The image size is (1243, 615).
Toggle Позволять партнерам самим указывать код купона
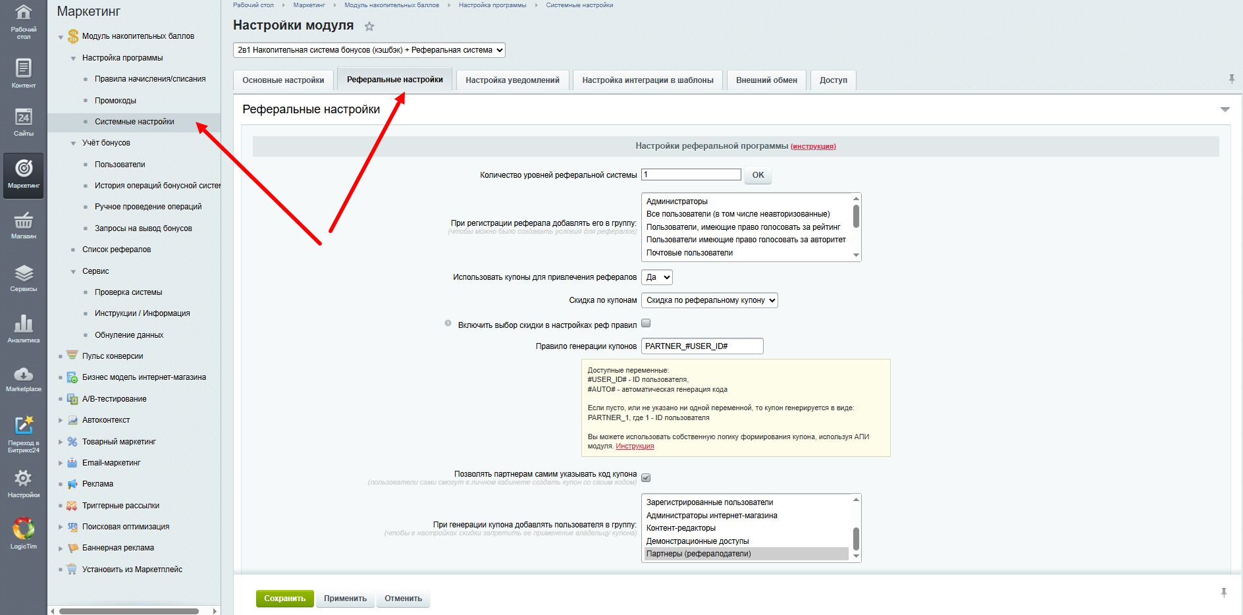point(646,477)
